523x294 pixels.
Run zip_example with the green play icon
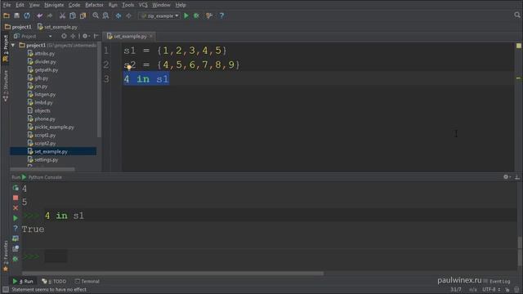186,16
